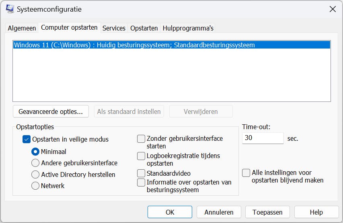343x223 pixels.
Task: Click the Computer opstarten tab
Action: pyautogui.click(x=69, y=28)
